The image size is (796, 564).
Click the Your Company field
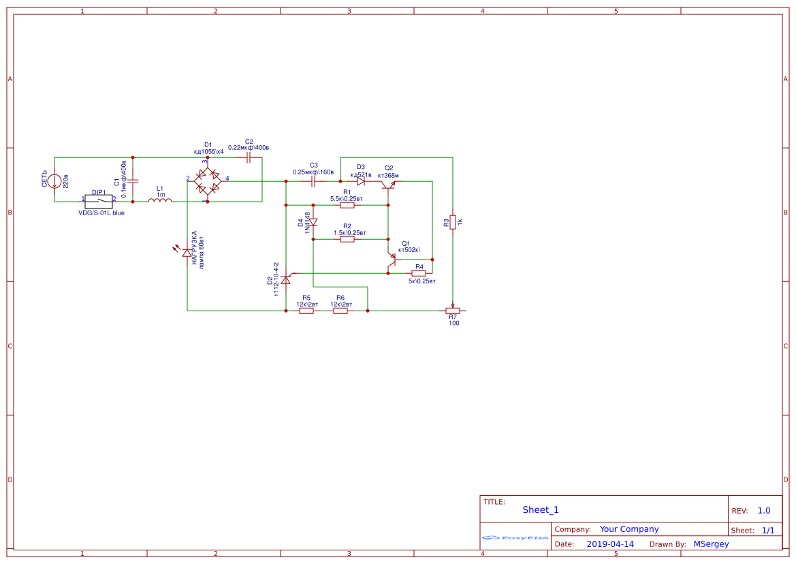(629, 529)
